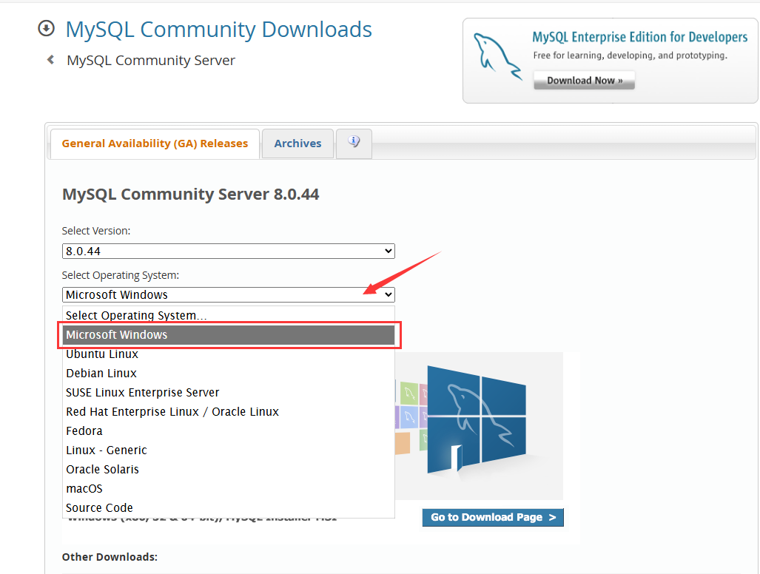Click the dolphin logo in Enterprise Edition banner
The image size is (760, 574).
pos(497,56)
